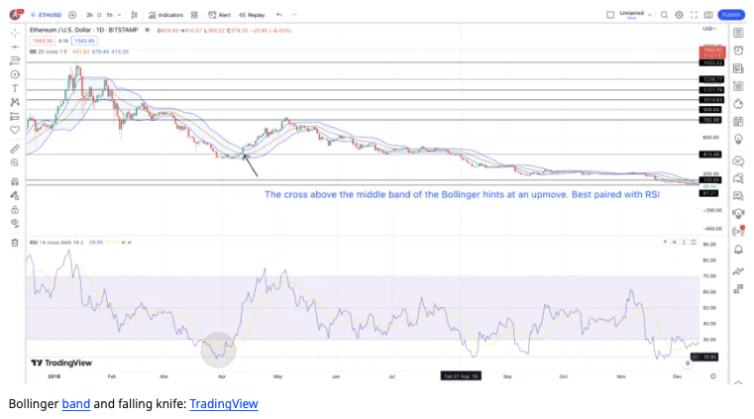This screenshot has width=754, height=419.
Task: Toggle lock all drawings padlock
Action: 15,210
